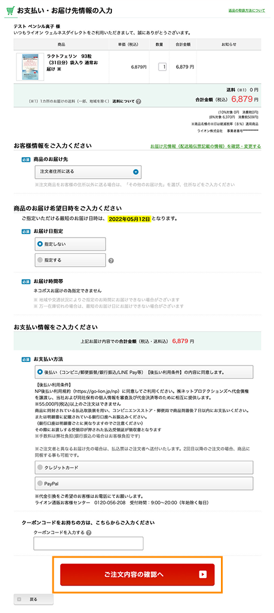Click the blue dropdown arrow icon
This screenshot has height=613, width=274.
point(135,172)
